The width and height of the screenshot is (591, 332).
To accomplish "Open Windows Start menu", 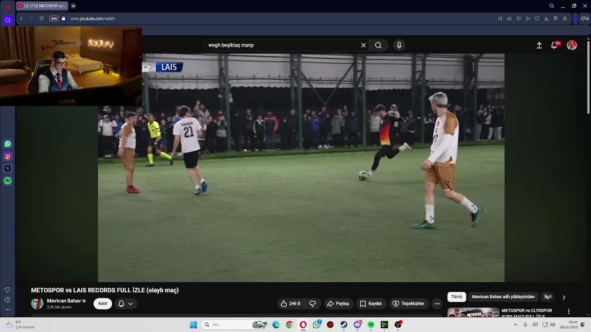I will pyautogui.click(x=193, y=325).
